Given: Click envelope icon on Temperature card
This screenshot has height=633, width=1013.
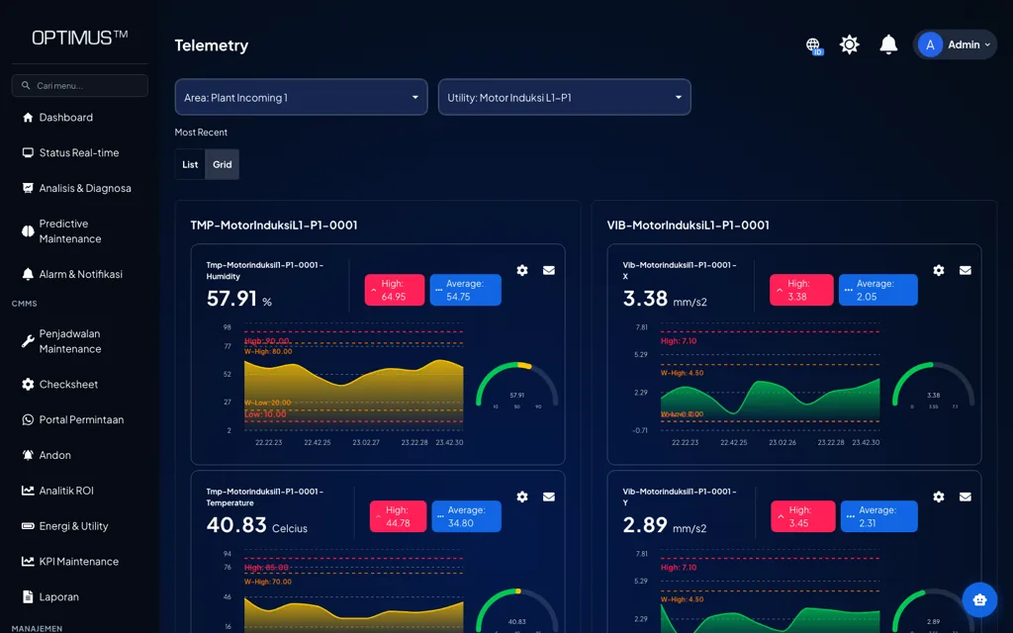Looking at the screenshot, I should coord(548,497).
